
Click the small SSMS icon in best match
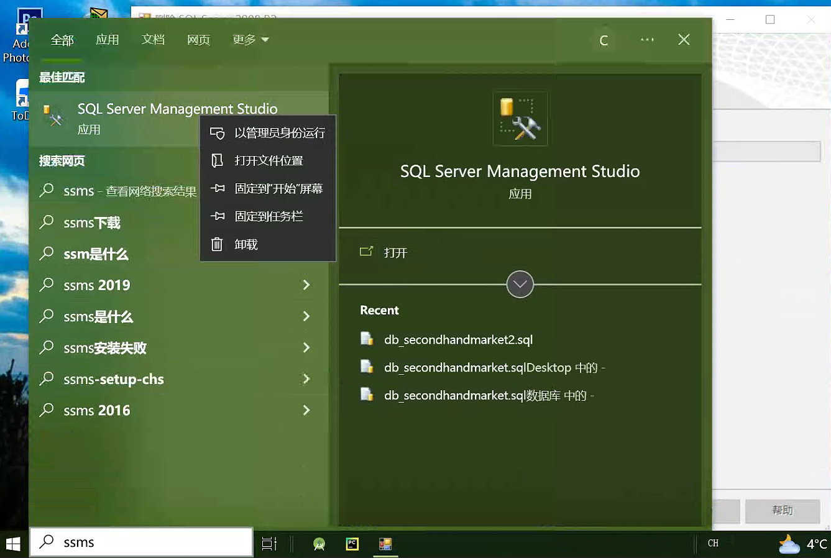click(53, 116)
